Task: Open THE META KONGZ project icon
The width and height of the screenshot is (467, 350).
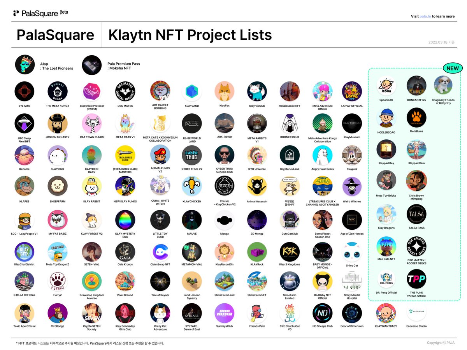Action: point(58,91)
